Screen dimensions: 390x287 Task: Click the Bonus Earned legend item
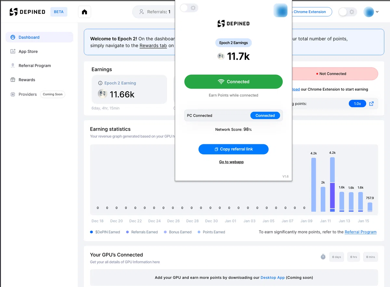point(178,232)
